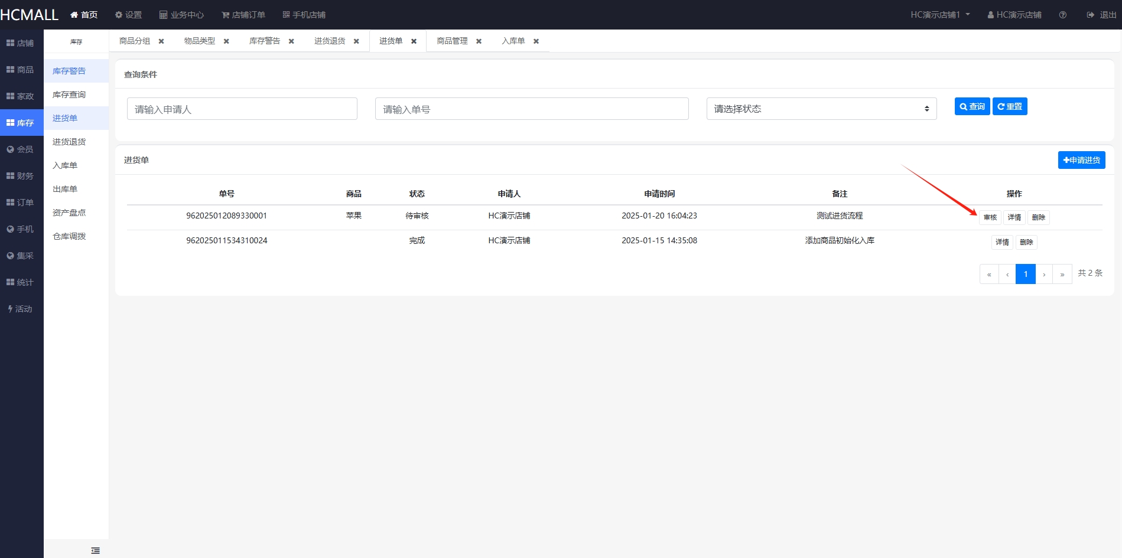Open the HC演示店铺 user profile
Screen dimensions: 1122x558
coord(1014,15)
